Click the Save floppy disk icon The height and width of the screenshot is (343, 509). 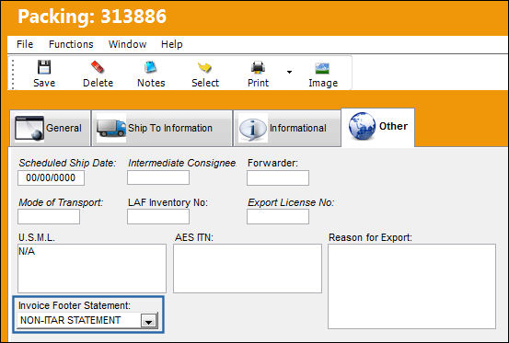44,67
